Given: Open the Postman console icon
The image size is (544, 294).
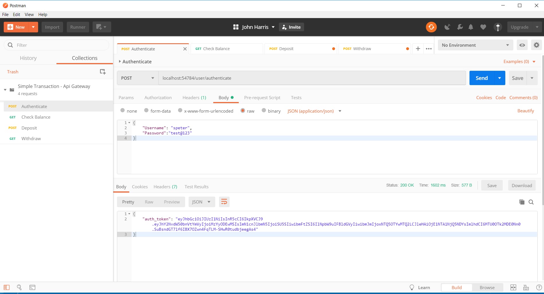Looking at the screenshot, I should click(x=32, y=287).
